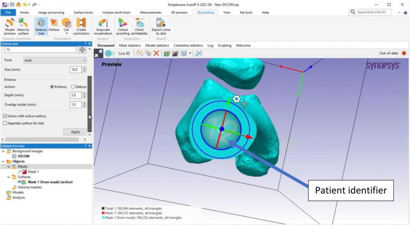Collapse the Surfaces tree node
410x226 pixels.
coord(8,177)
